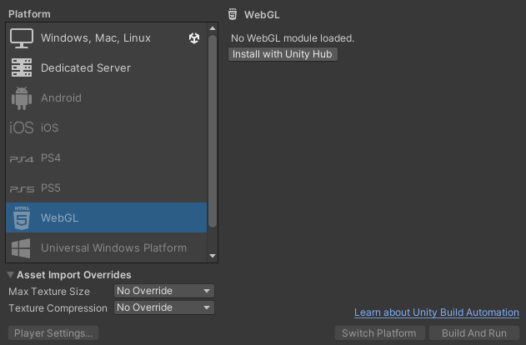Open the Texture Compression dropdown

pos(164,307)
